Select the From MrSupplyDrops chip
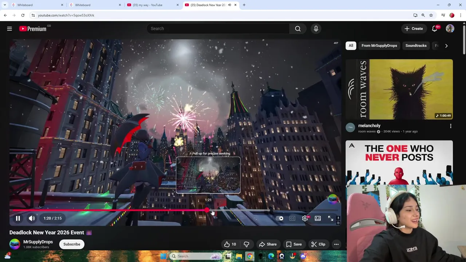466x262 pixels. [379, 45]
